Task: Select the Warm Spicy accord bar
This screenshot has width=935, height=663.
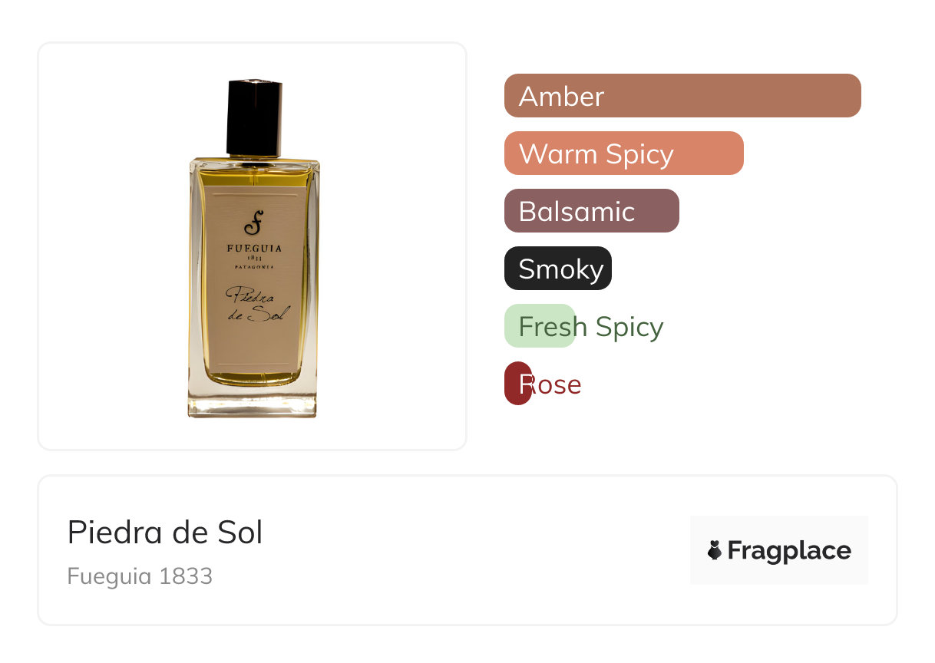Action: point(624,153)
